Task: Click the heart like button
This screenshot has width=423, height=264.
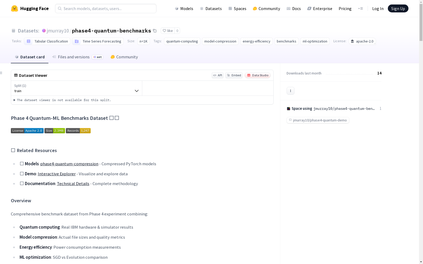Action: [x=168, y=31]
